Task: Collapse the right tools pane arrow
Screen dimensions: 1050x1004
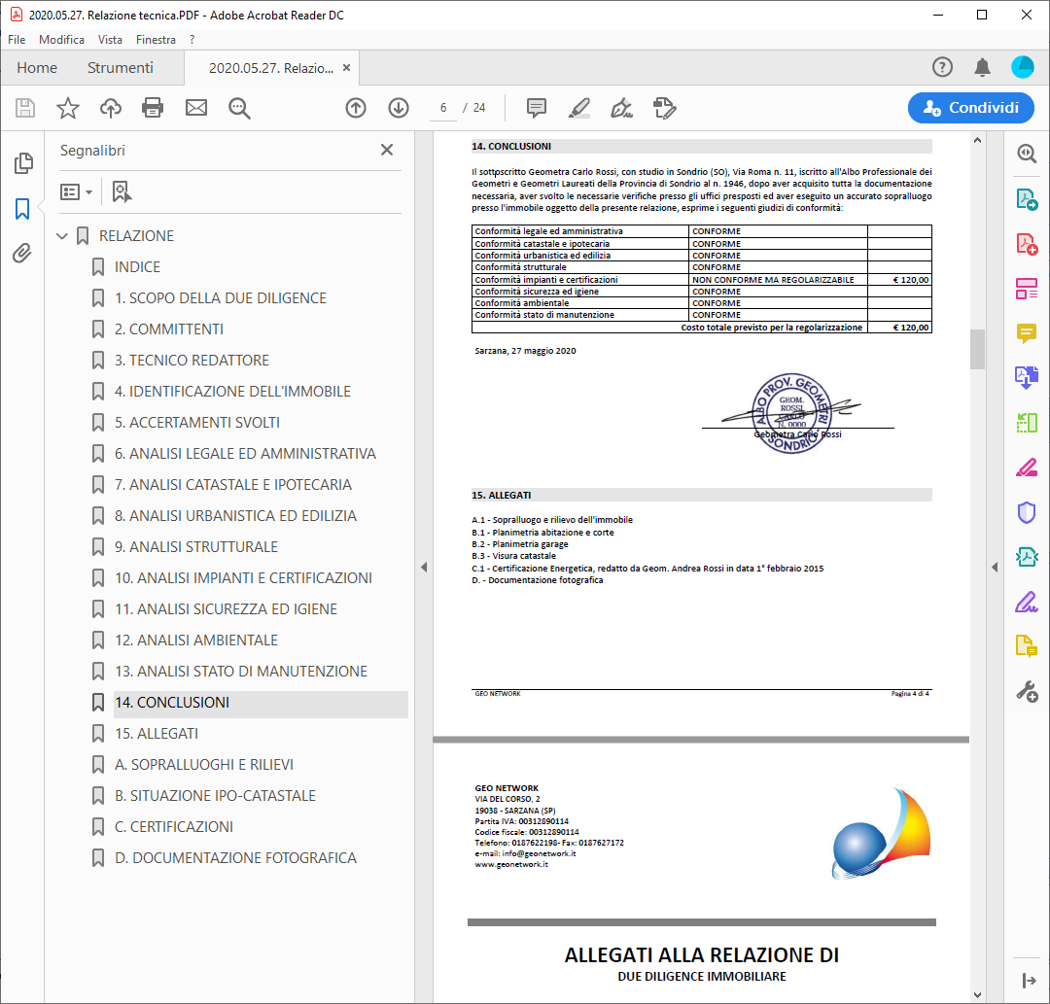Action: [x=995, y=567]
